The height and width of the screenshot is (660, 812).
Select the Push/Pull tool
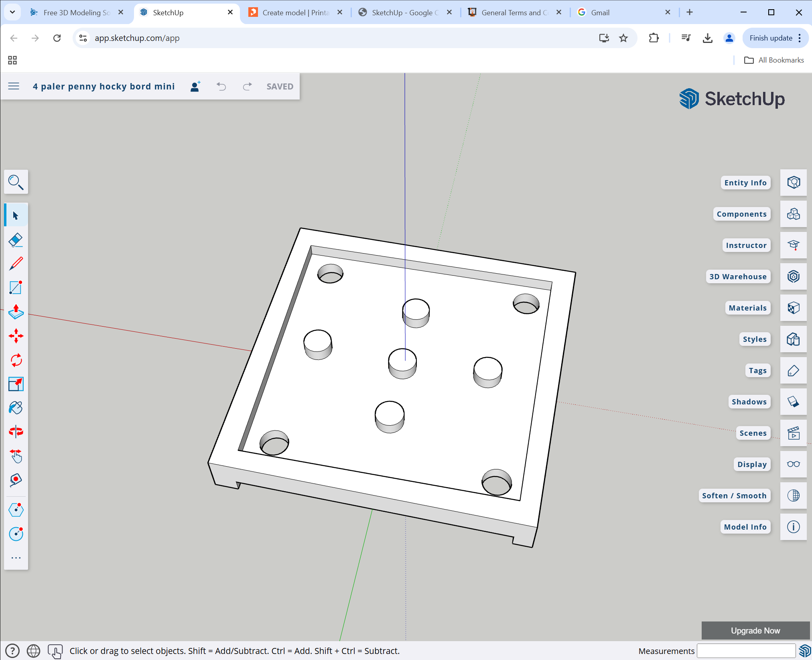pyautogui.click(x=16, y=312)
